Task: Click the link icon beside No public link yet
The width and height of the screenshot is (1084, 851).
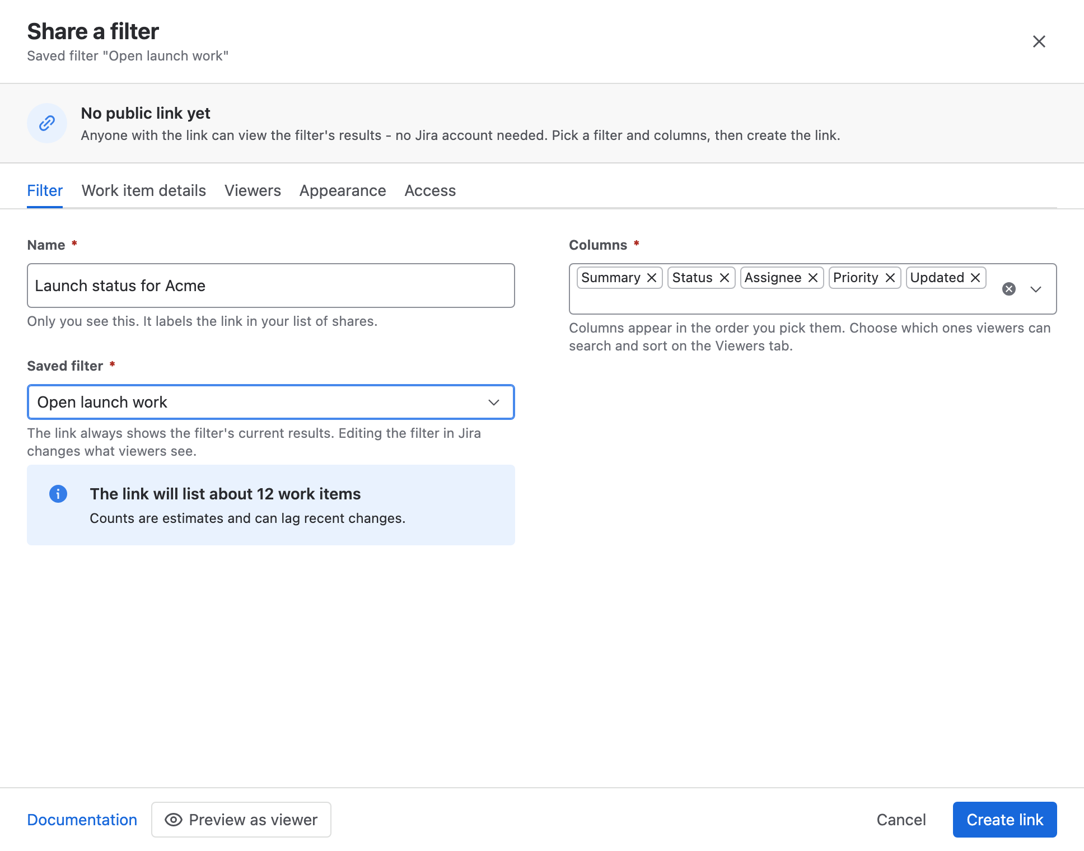Action: coord(47,123)
